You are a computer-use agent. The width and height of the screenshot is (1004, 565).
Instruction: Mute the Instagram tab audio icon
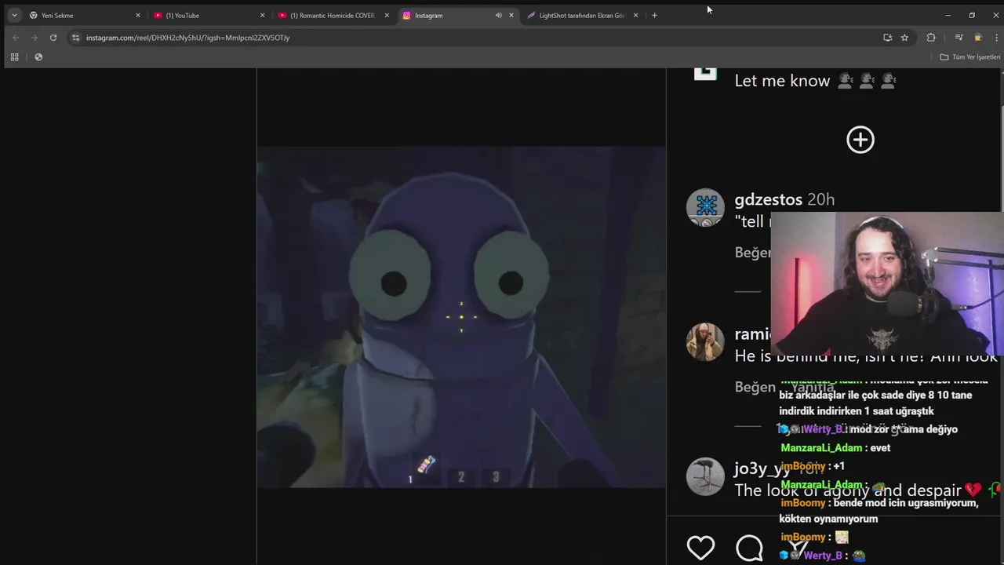[x=498, y=15]
